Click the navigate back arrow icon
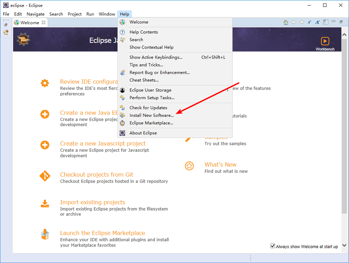This screenshot has height=263, width=349. (294, 22)
